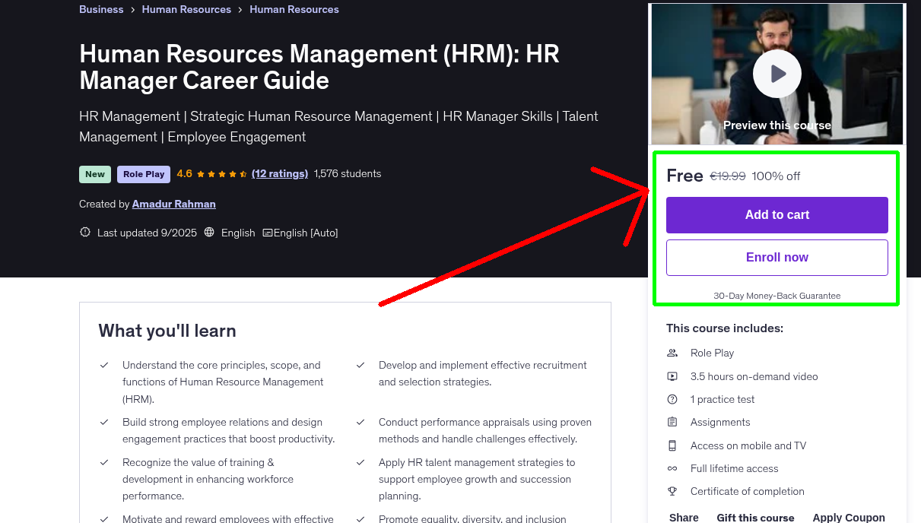Select Gift this course option
Screen dimensions: 921x523
coord(755,516)
